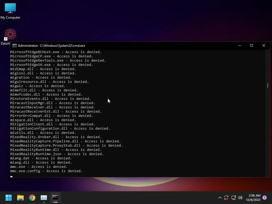Viewport: 272px width, 204px height.
Task: Click the line MicrosoftEdgeSH.exe - Access is denied.
Action: click(52, 65)
